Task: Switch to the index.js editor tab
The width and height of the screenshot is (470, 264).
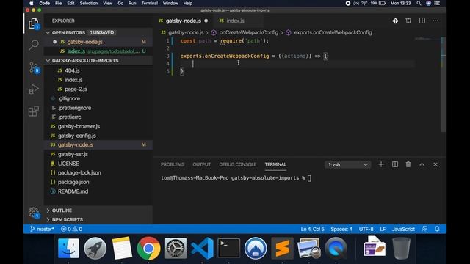Action: 235,21
